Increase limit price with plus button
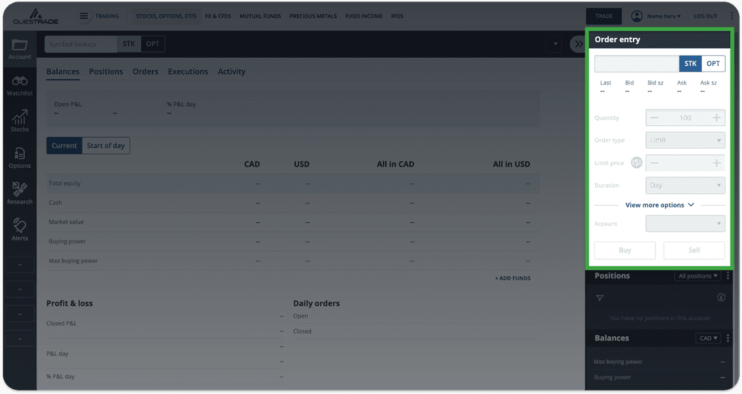The width and height of the screenshot is (742, 394). point(717,163)
